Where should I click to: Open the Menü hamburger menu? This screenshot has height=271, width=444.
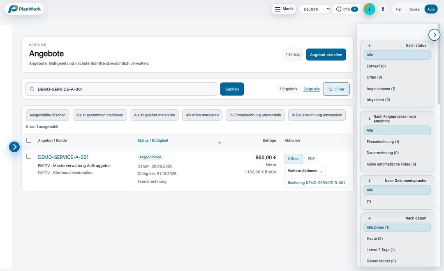pyautogui.click(x=284, y=9)
